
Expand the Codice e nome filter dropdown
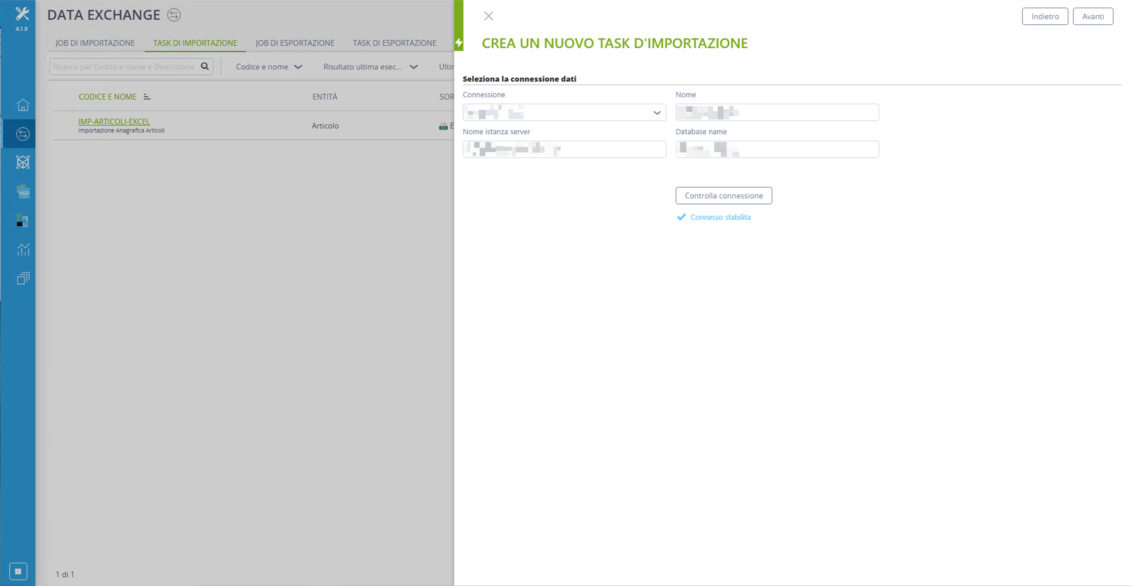click(x=269, y=67)
